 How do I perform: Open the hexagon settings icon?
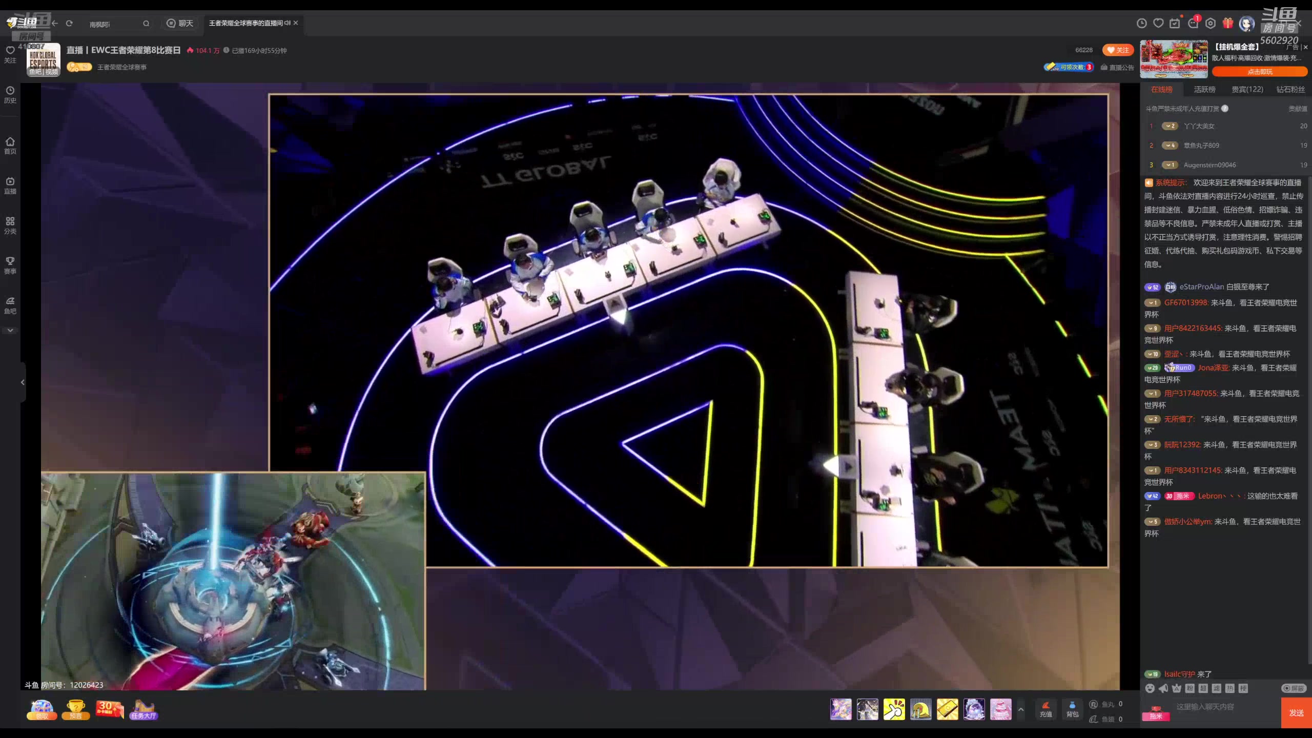(x=1211, y=23)
